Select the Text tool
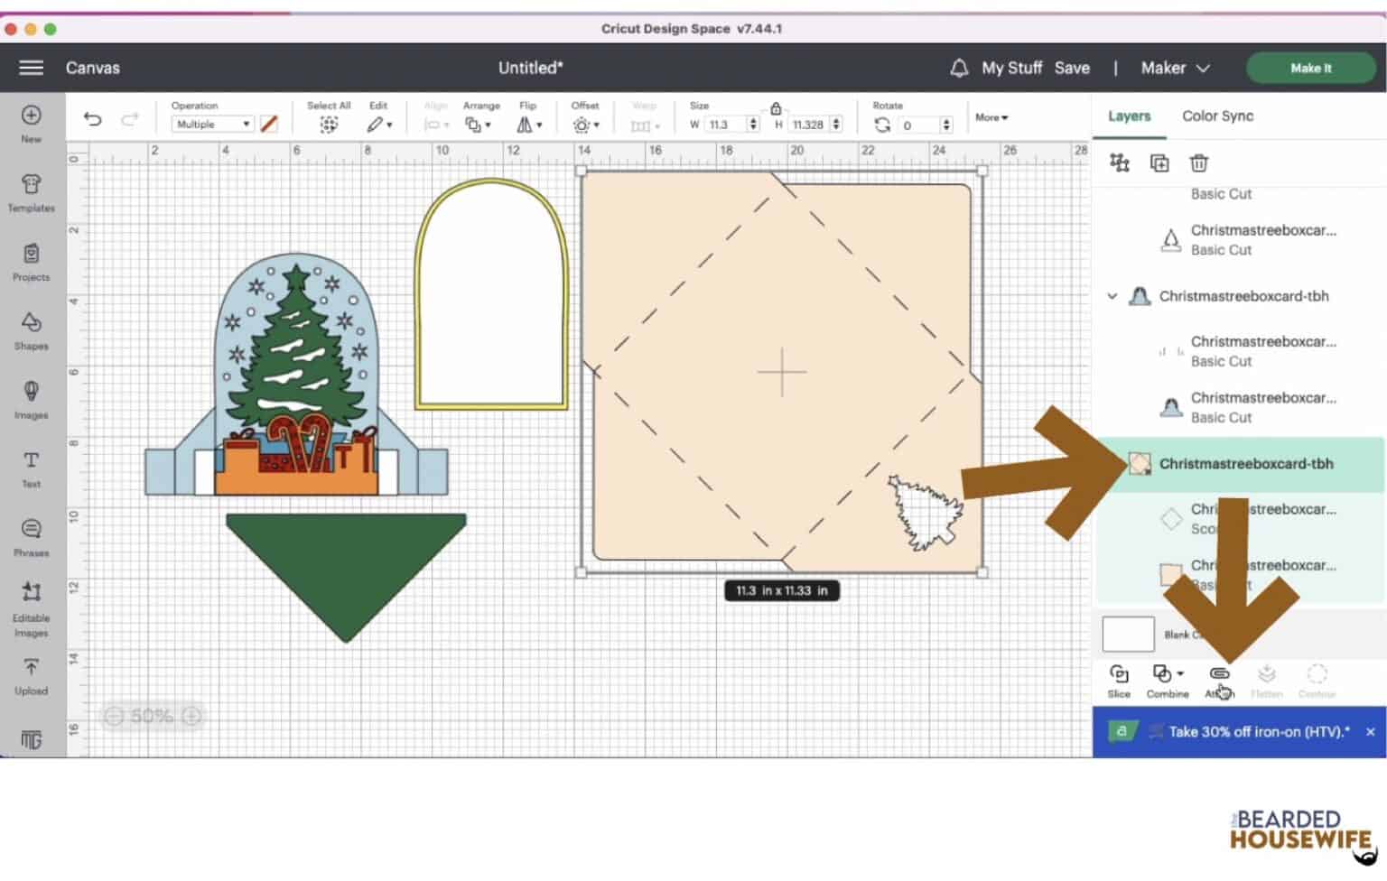Viewport: 1387px width, 881px height. [x=31, y=468]
